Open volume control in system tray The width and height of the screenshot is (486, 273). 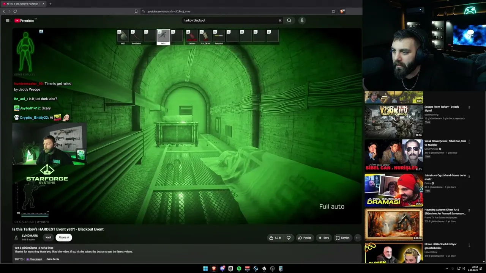coord(463,268)
